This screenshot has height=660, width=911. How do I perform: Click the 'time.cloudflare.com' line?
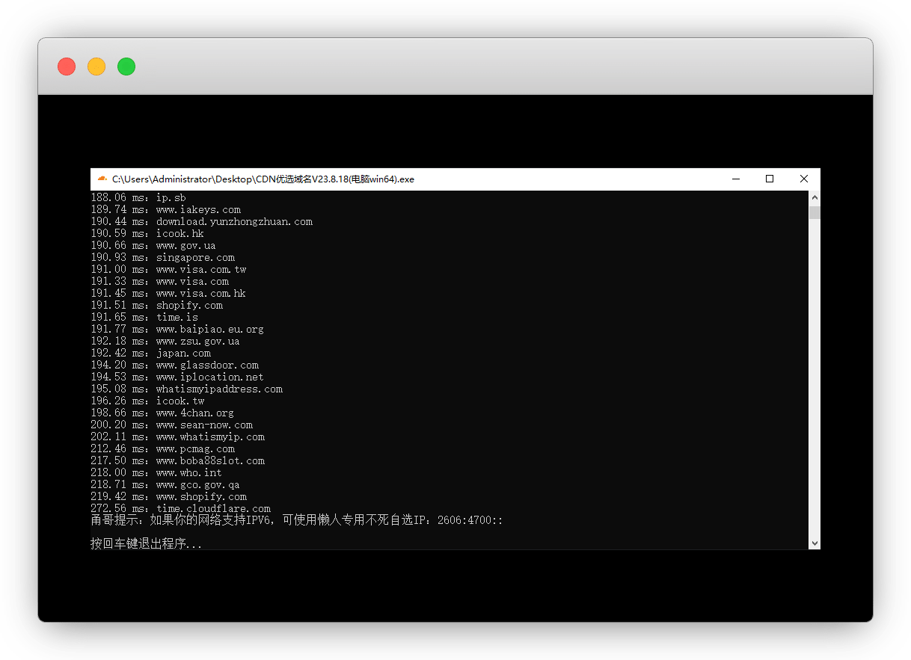(180, 508)
